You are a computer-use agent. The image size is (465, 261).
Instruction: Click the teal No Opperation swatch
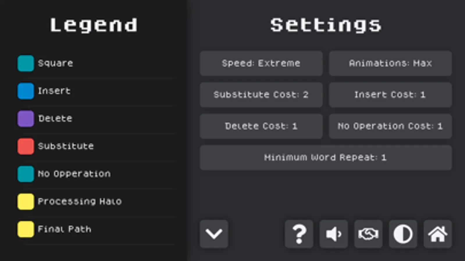(x=26, y=174)
